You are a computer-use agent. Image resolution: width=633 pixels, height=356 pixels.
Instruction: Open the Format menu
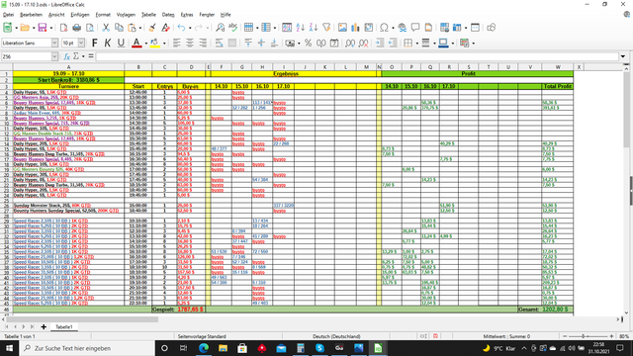[103, 15]
